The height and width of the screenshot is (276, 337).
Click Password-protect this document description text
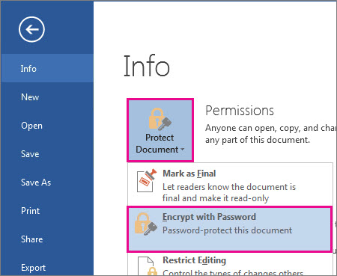[x=227, y=230]
